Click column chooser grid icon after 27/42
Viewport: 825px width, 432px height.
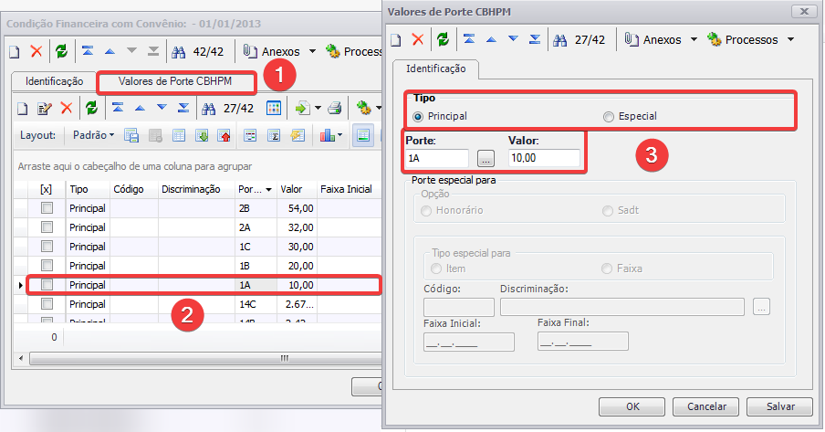(274, 108)
